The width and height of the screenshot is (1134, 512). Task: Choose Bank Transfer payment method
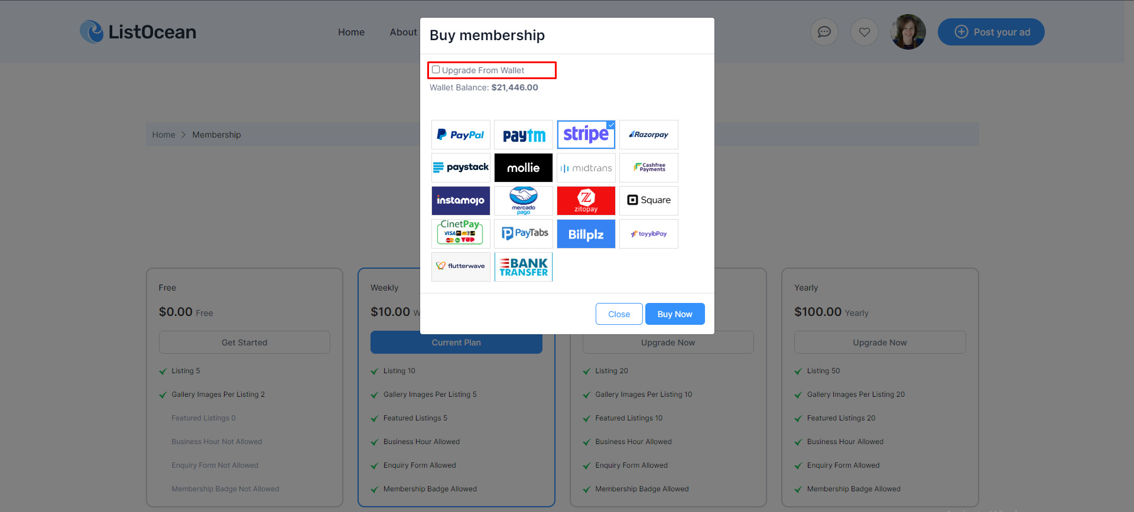pyautogui.click(x=524, y=267)
